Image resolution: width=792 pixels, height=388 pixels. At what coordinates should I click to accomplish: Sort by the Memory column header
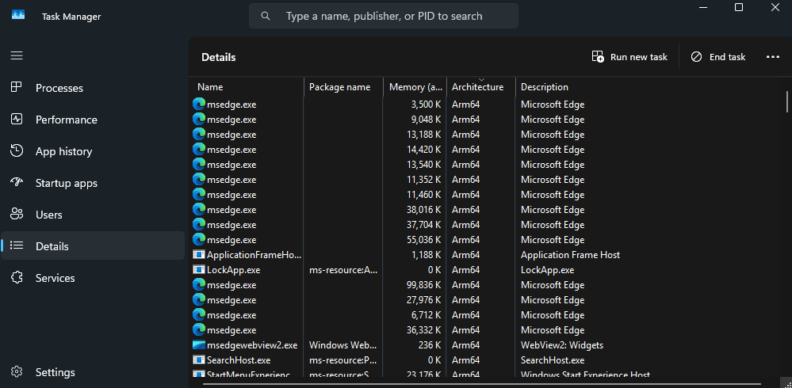click(x=415, y=87)
